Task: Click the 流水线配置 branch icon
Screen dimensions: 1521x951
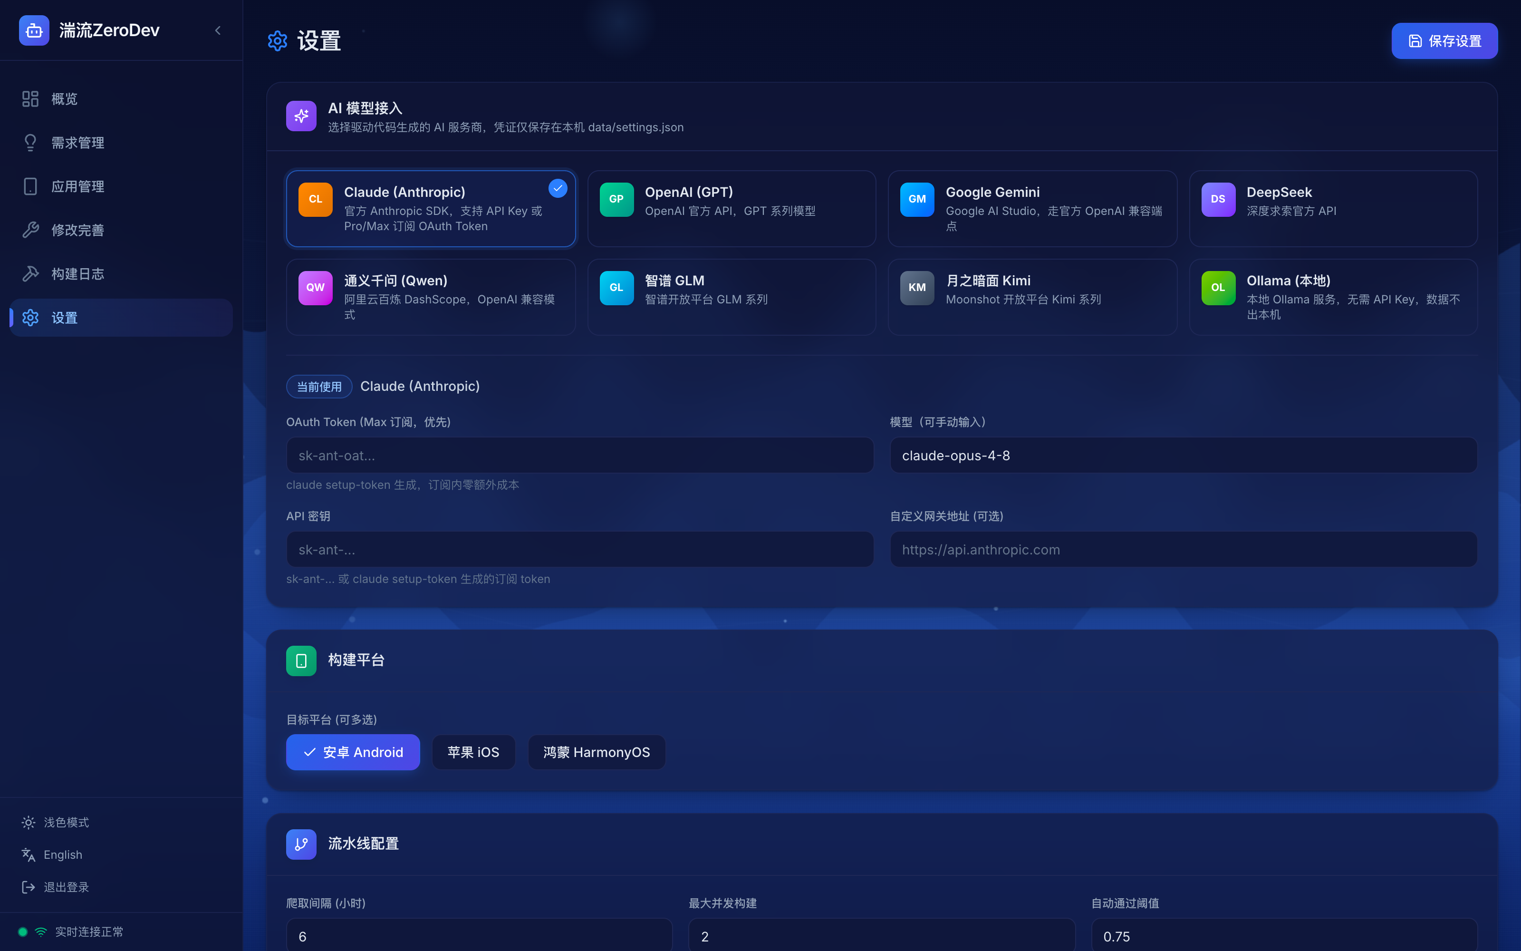Action: coord(301,844)
